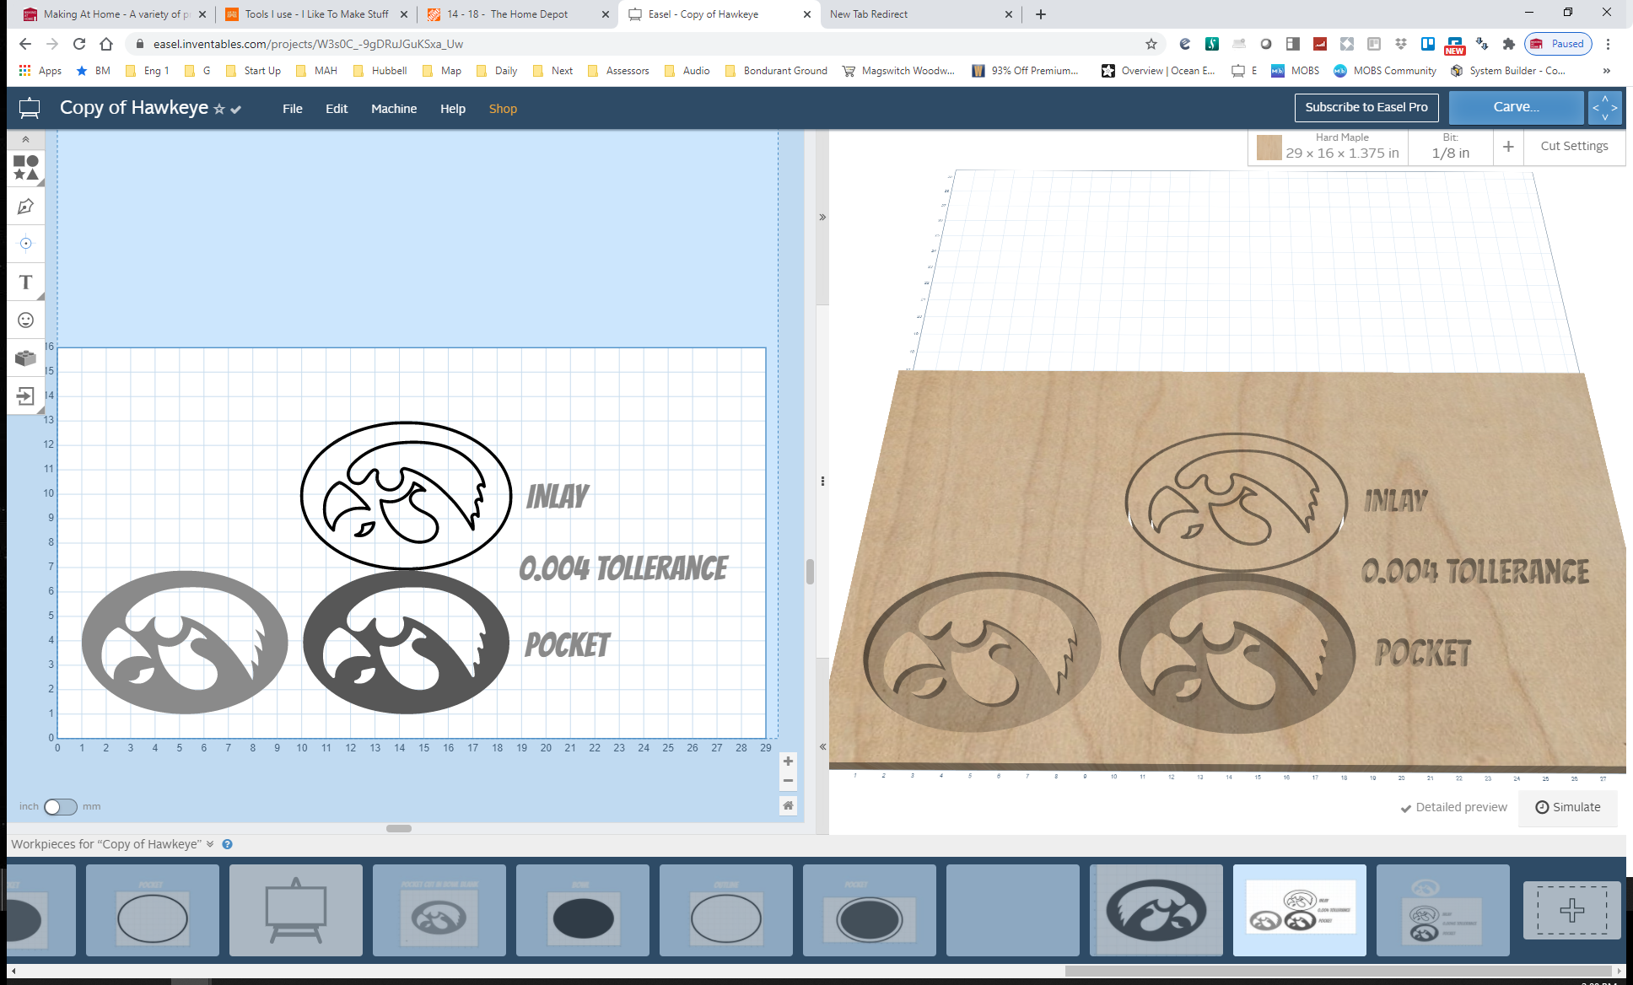The image size is (1633, 985).
Task: Select the easel placeholder workpiece thumbnail
Action: click(296, 910)
